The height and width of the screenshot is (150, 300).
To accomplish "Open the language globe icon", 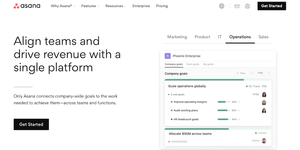I will 222,6.
